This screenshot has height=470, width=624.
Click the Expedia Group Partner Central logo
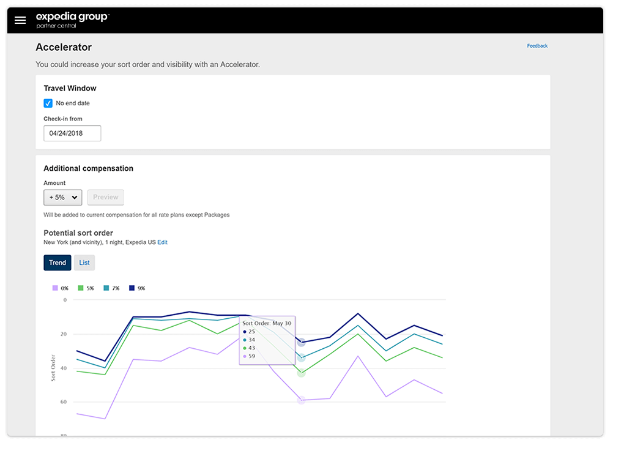(x=72, y=20)
